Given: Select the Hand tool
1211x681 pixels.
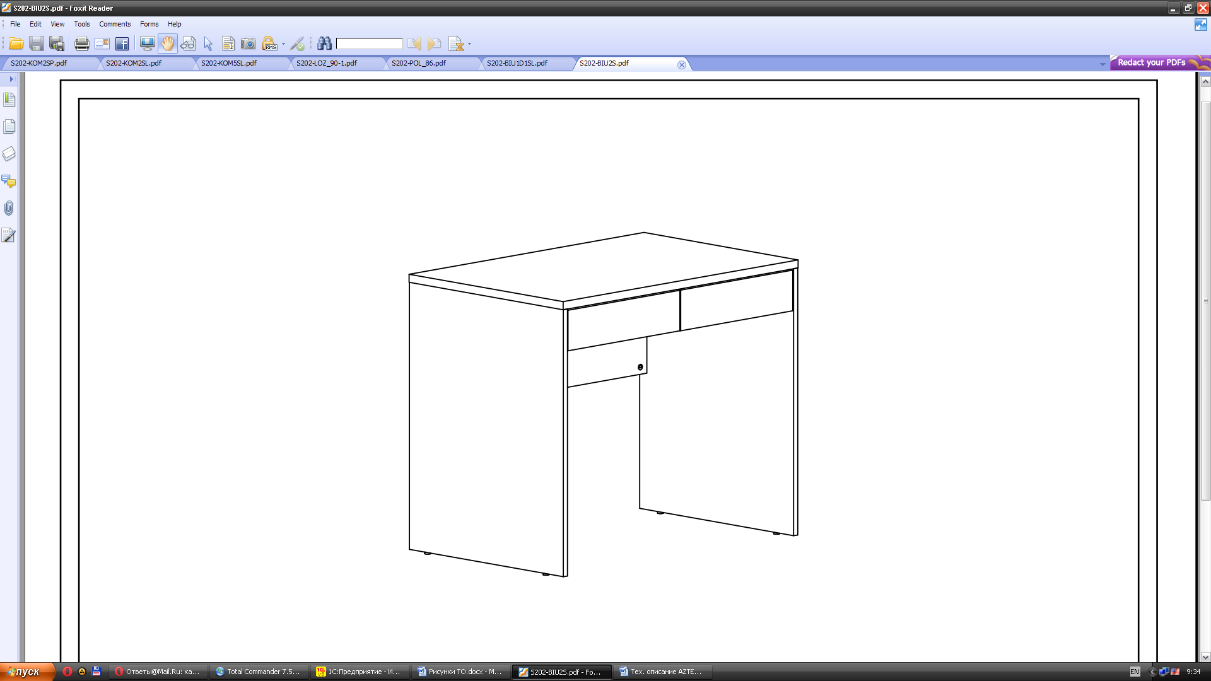Looking at the screenshot, I should pyautogui.click(x=168, y=44).
